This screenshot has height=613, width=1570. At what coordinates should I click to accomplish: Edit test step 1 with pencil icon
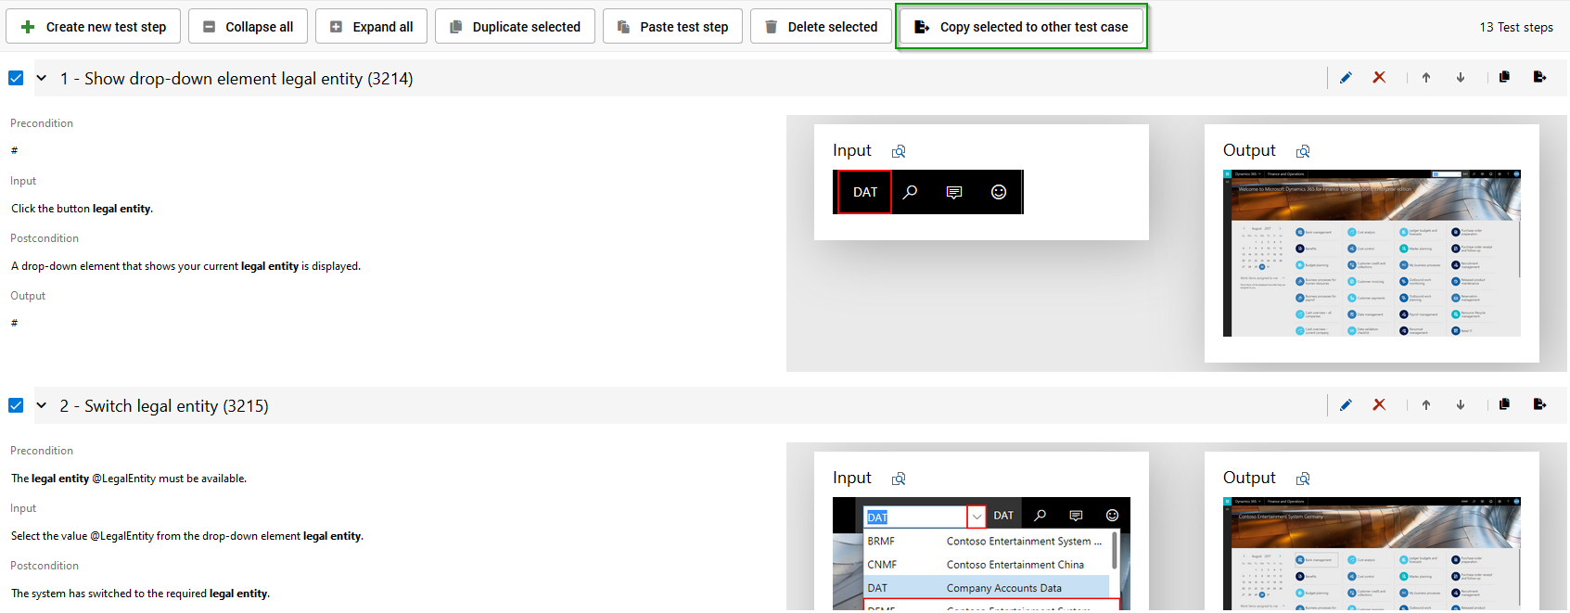pyautogui.click(x=1346, y=78)
